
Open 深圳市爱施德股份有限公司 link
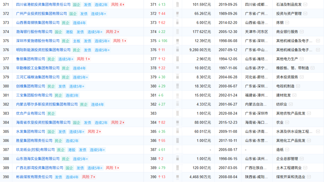[38, 41]
